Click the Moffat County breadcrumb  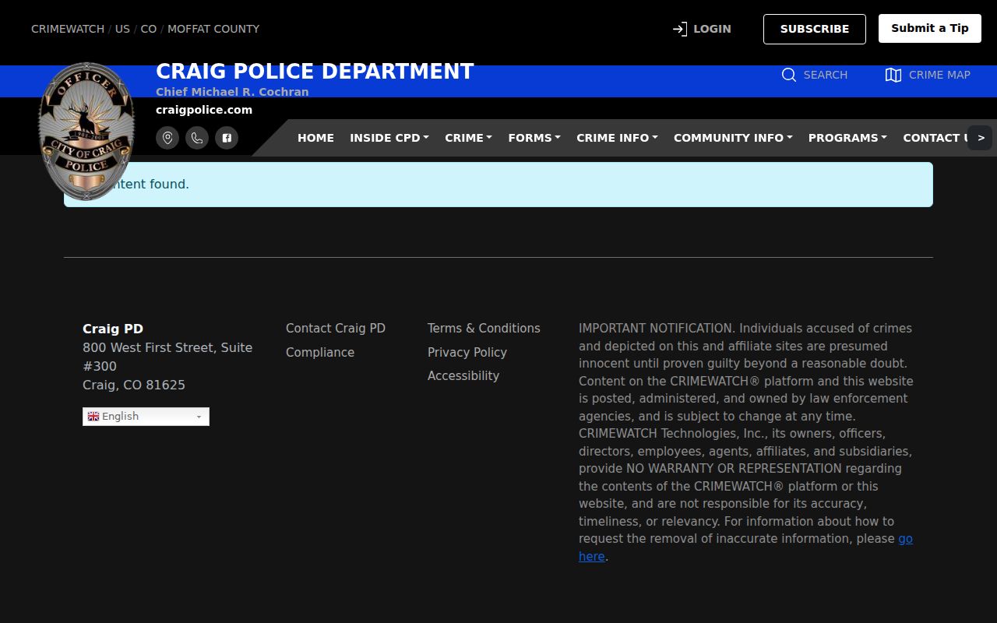pyautogui.click(x=213, y=29)
